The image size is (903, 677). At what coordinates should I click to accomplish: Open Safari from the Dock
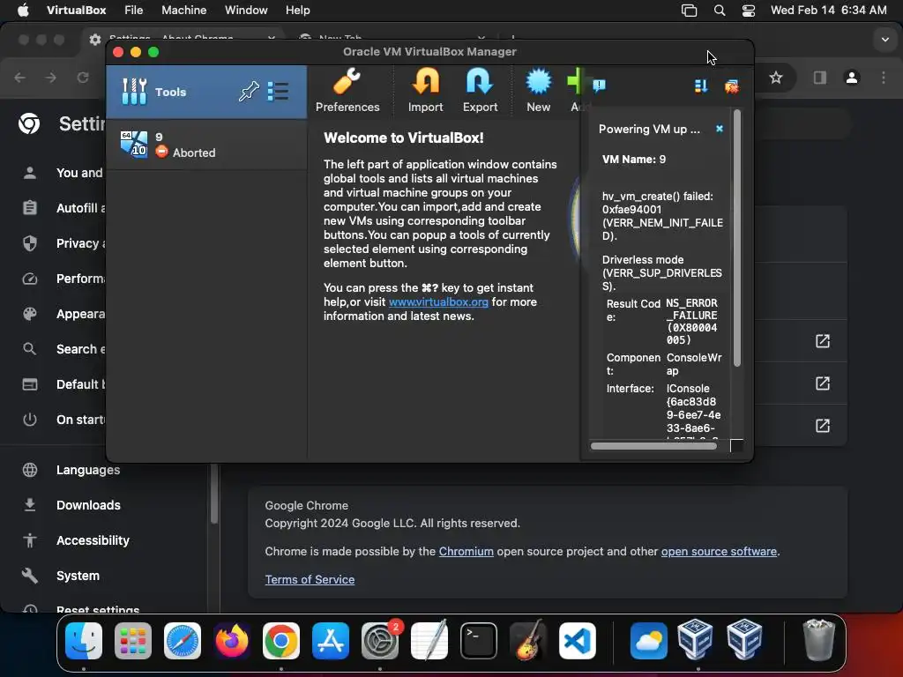coord(183,641)
